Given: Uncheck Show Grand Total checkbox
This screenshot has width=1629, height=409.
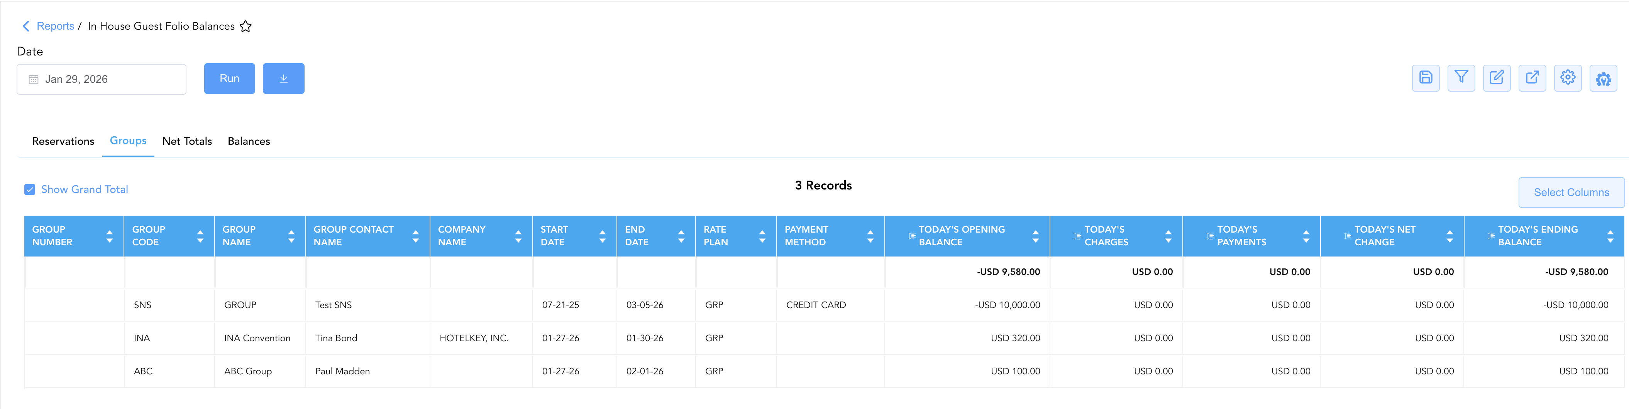Looking at the screenshot, I should point(30,189).
